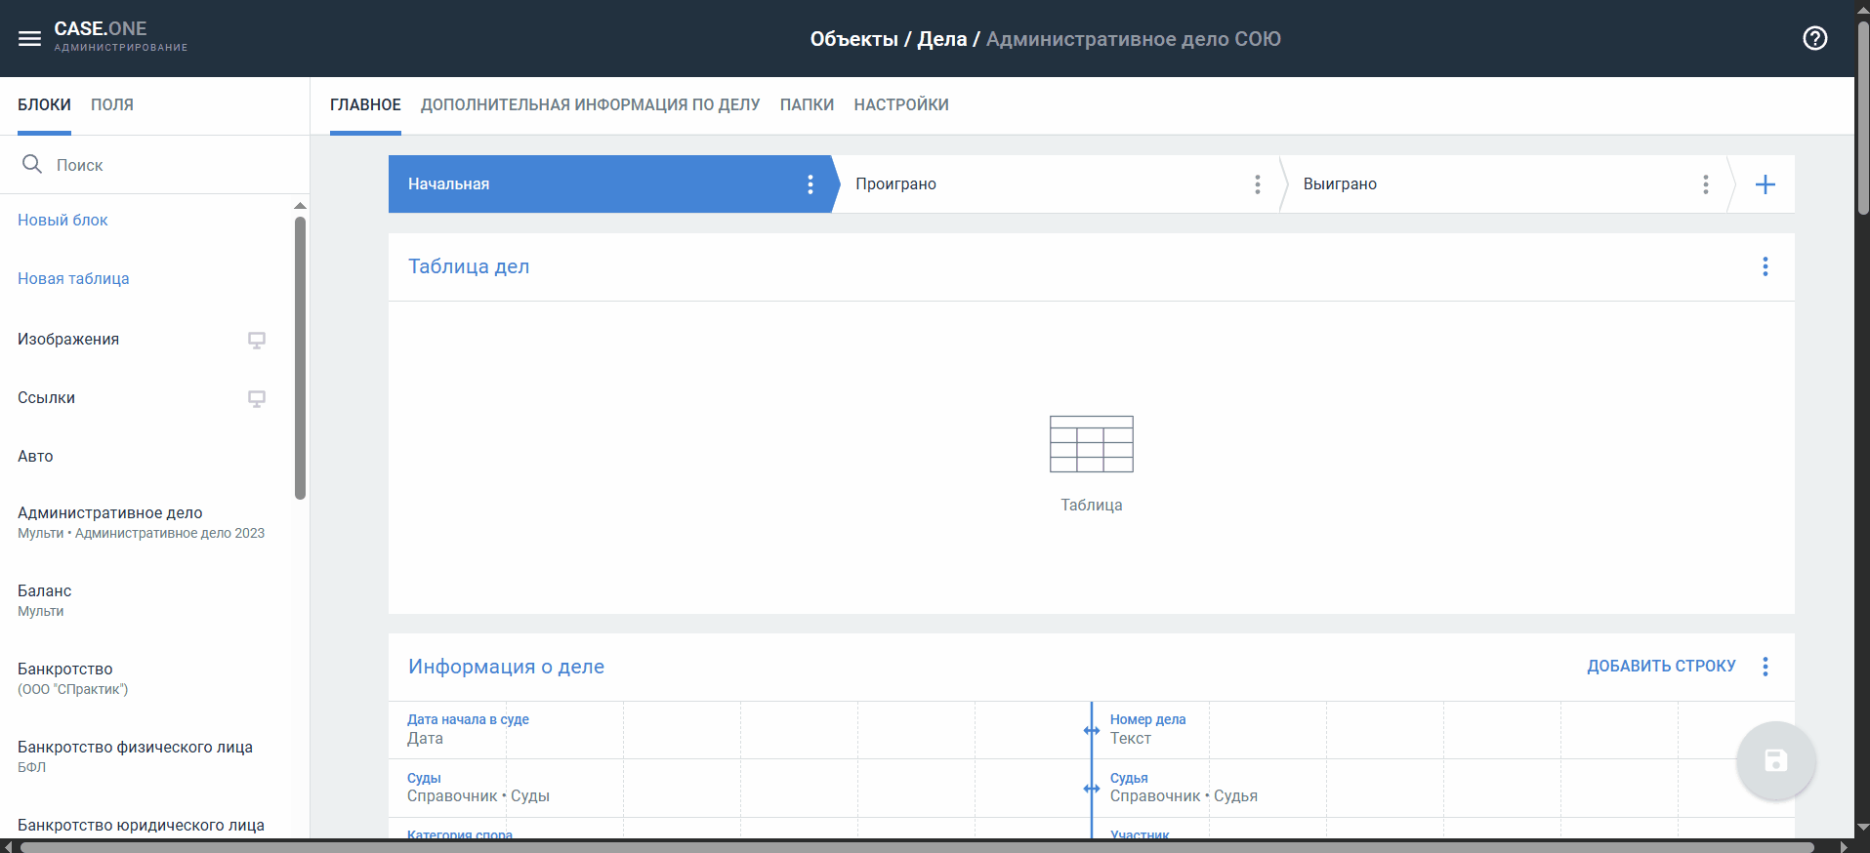Click the blocks list vertical scrollbar
The image size is (1870, 853).
coord(300,357)
